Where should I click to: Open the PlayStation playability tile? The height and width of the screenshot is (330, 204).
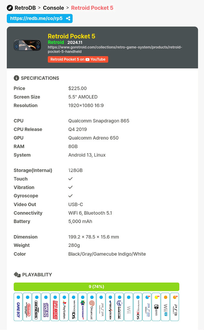[64, 306]
